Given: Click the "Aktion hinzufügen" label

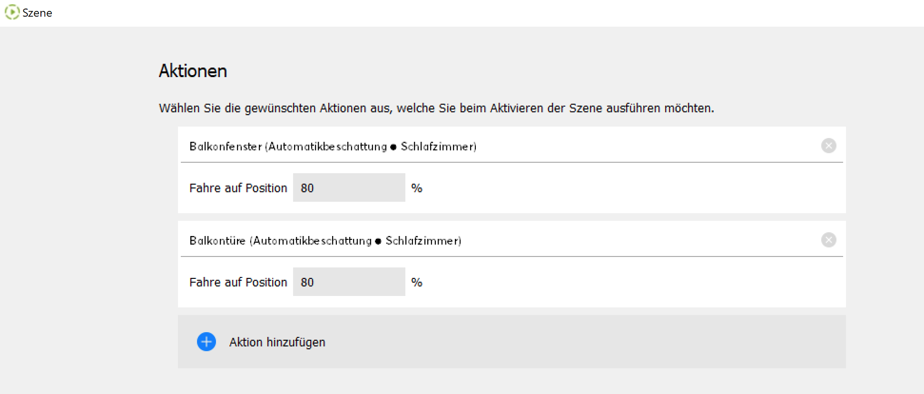Looking at the screenshot, I should [277, 342].
